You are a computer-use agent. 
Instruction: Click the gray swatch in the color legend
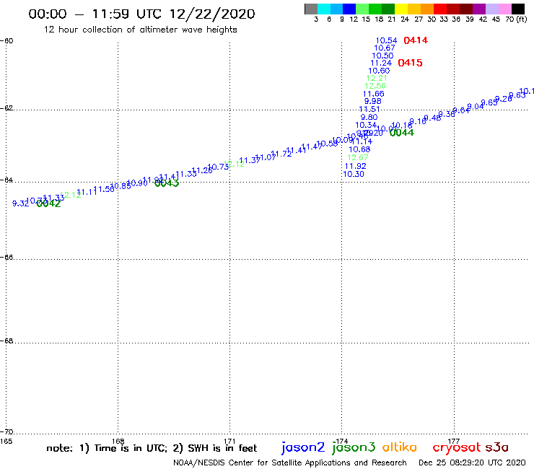coord(311,9)
